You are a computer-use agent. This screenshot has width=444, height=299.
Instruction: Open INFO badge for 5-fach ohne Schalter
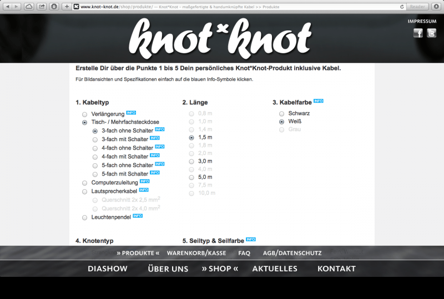click(160, 164)
